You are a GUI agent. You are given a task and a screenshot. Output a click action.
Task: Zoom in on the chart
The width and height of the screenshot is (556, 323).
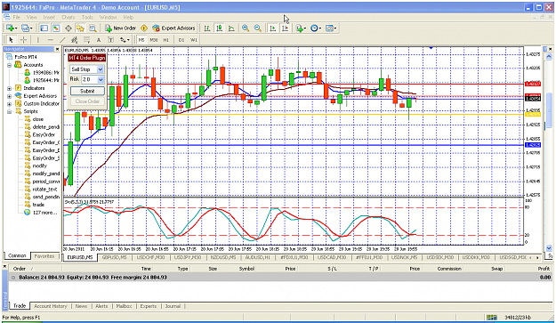tap(245, 28)
